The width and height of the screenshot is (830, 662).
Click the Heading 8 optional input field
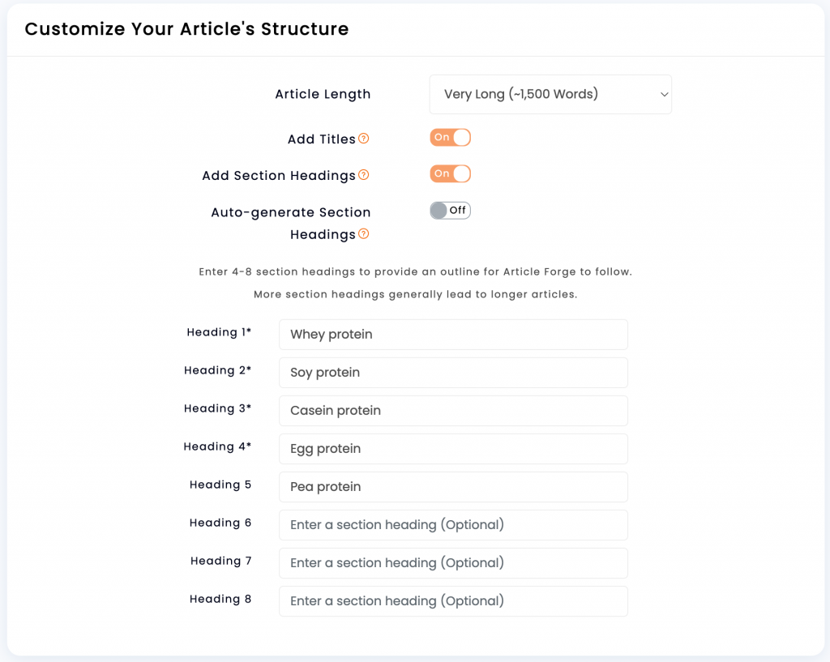[x=453, y=601]
